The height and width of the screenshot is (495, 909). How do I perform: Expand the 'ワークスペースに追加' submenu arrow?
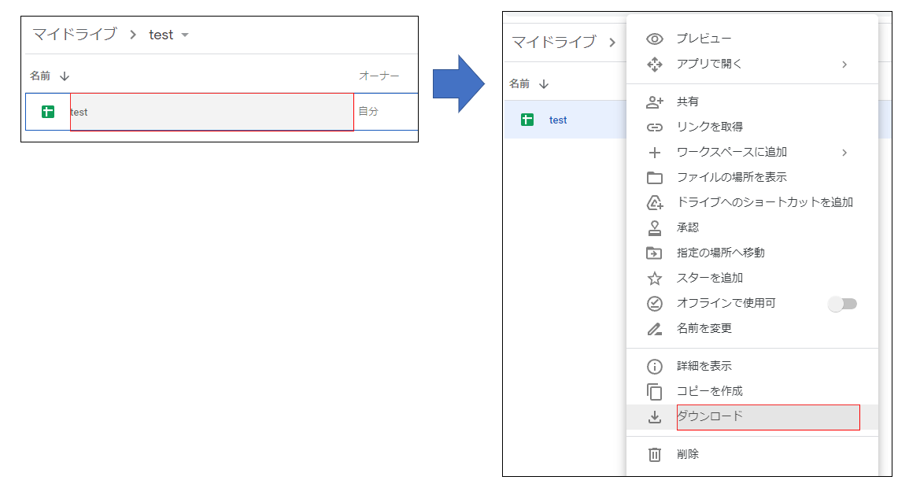click(x=844, y=152)
